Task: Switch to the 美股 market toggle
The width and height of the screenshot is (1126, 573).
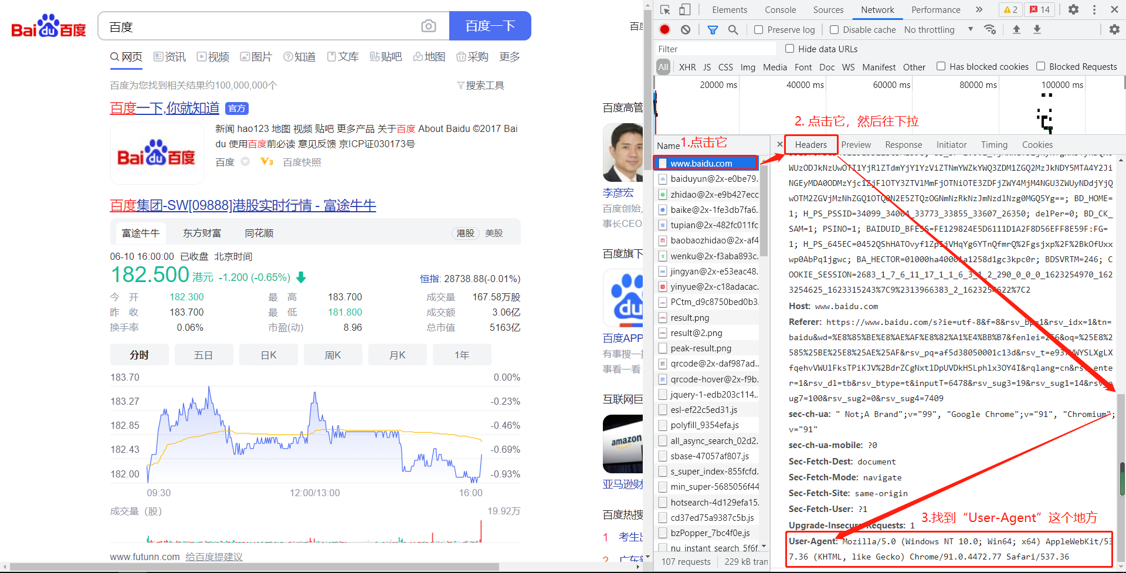Action: coord(494,233)
